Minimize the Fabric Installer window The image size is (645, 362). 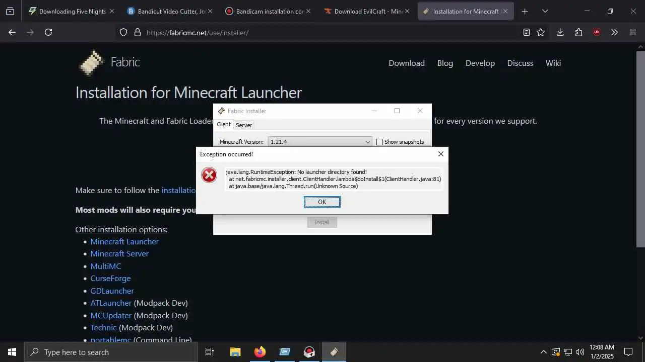374,111
